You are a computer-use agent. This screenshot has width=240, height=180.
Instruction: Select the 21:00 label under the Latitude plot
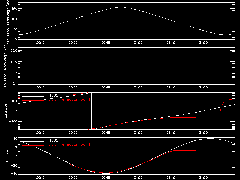pos(138,178)
